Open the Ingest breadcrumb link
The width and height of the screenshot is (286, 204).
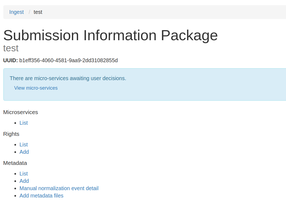point(16,12)
